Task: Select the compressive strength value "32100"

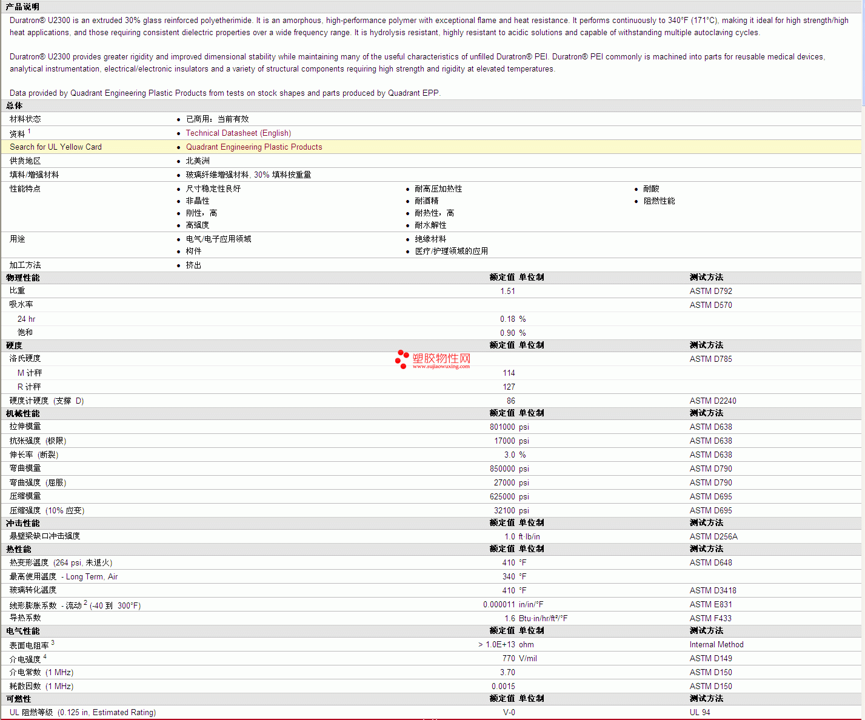Action: [505, 511]
